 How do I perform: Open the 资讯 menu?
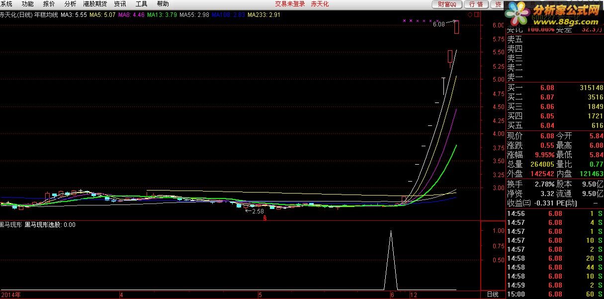tap(120, 4)
